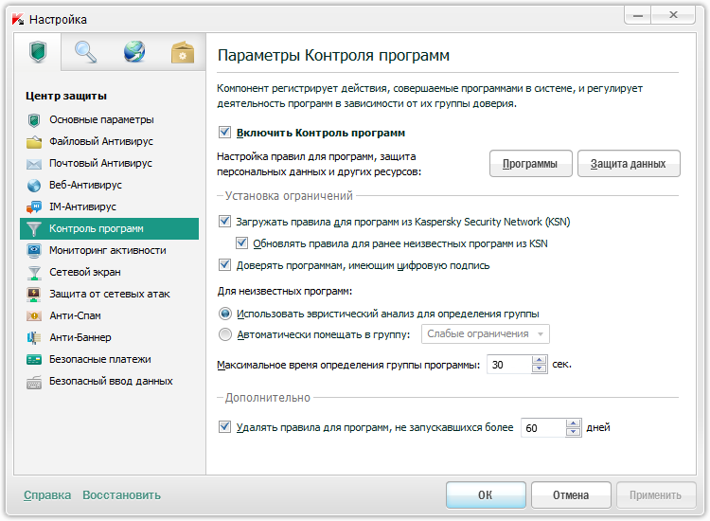The height and width of the screenshot is (521, 710).
Task: Click the Почтовый Антивирус envelope icon
Action: tap(34, 164)
